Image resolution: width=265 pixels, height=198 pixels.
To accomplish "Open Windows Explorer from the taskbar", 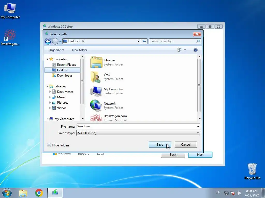I will pyautogui.click(x=23, y=193).
